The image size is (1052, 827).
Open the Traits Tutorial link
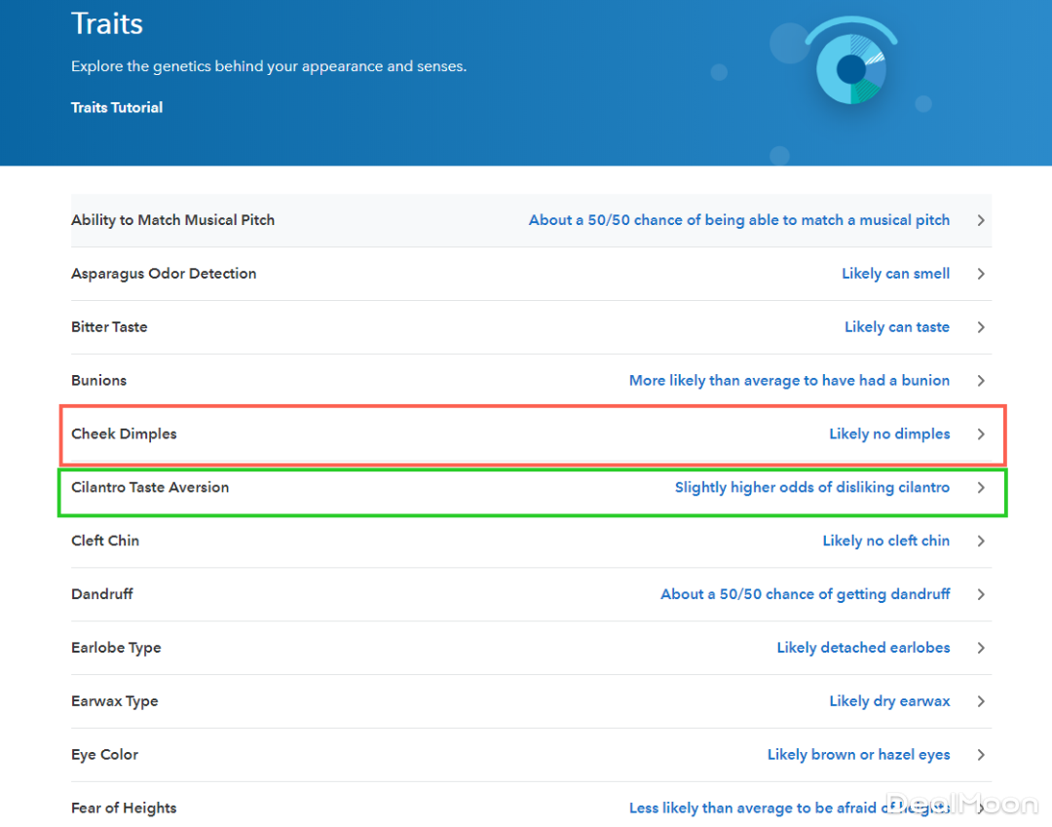pos(117,107)
